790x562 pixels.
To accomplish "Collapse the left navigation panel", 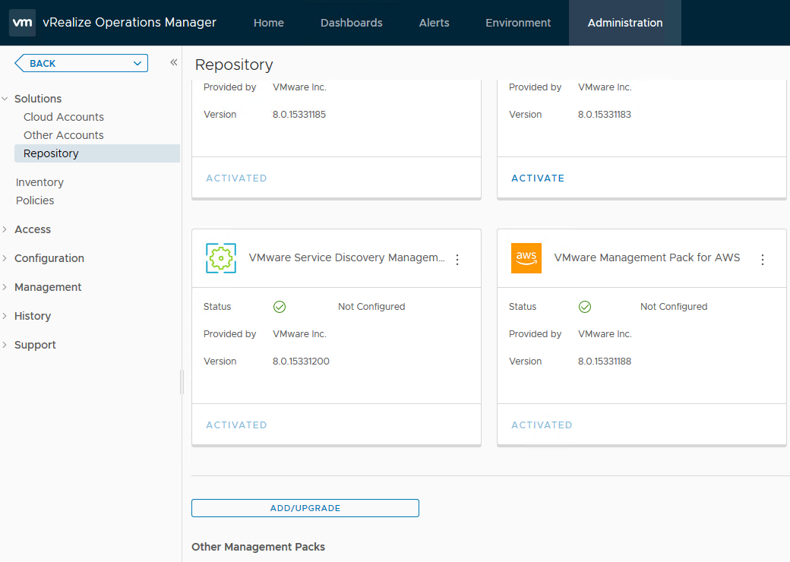I will point(174,62).
